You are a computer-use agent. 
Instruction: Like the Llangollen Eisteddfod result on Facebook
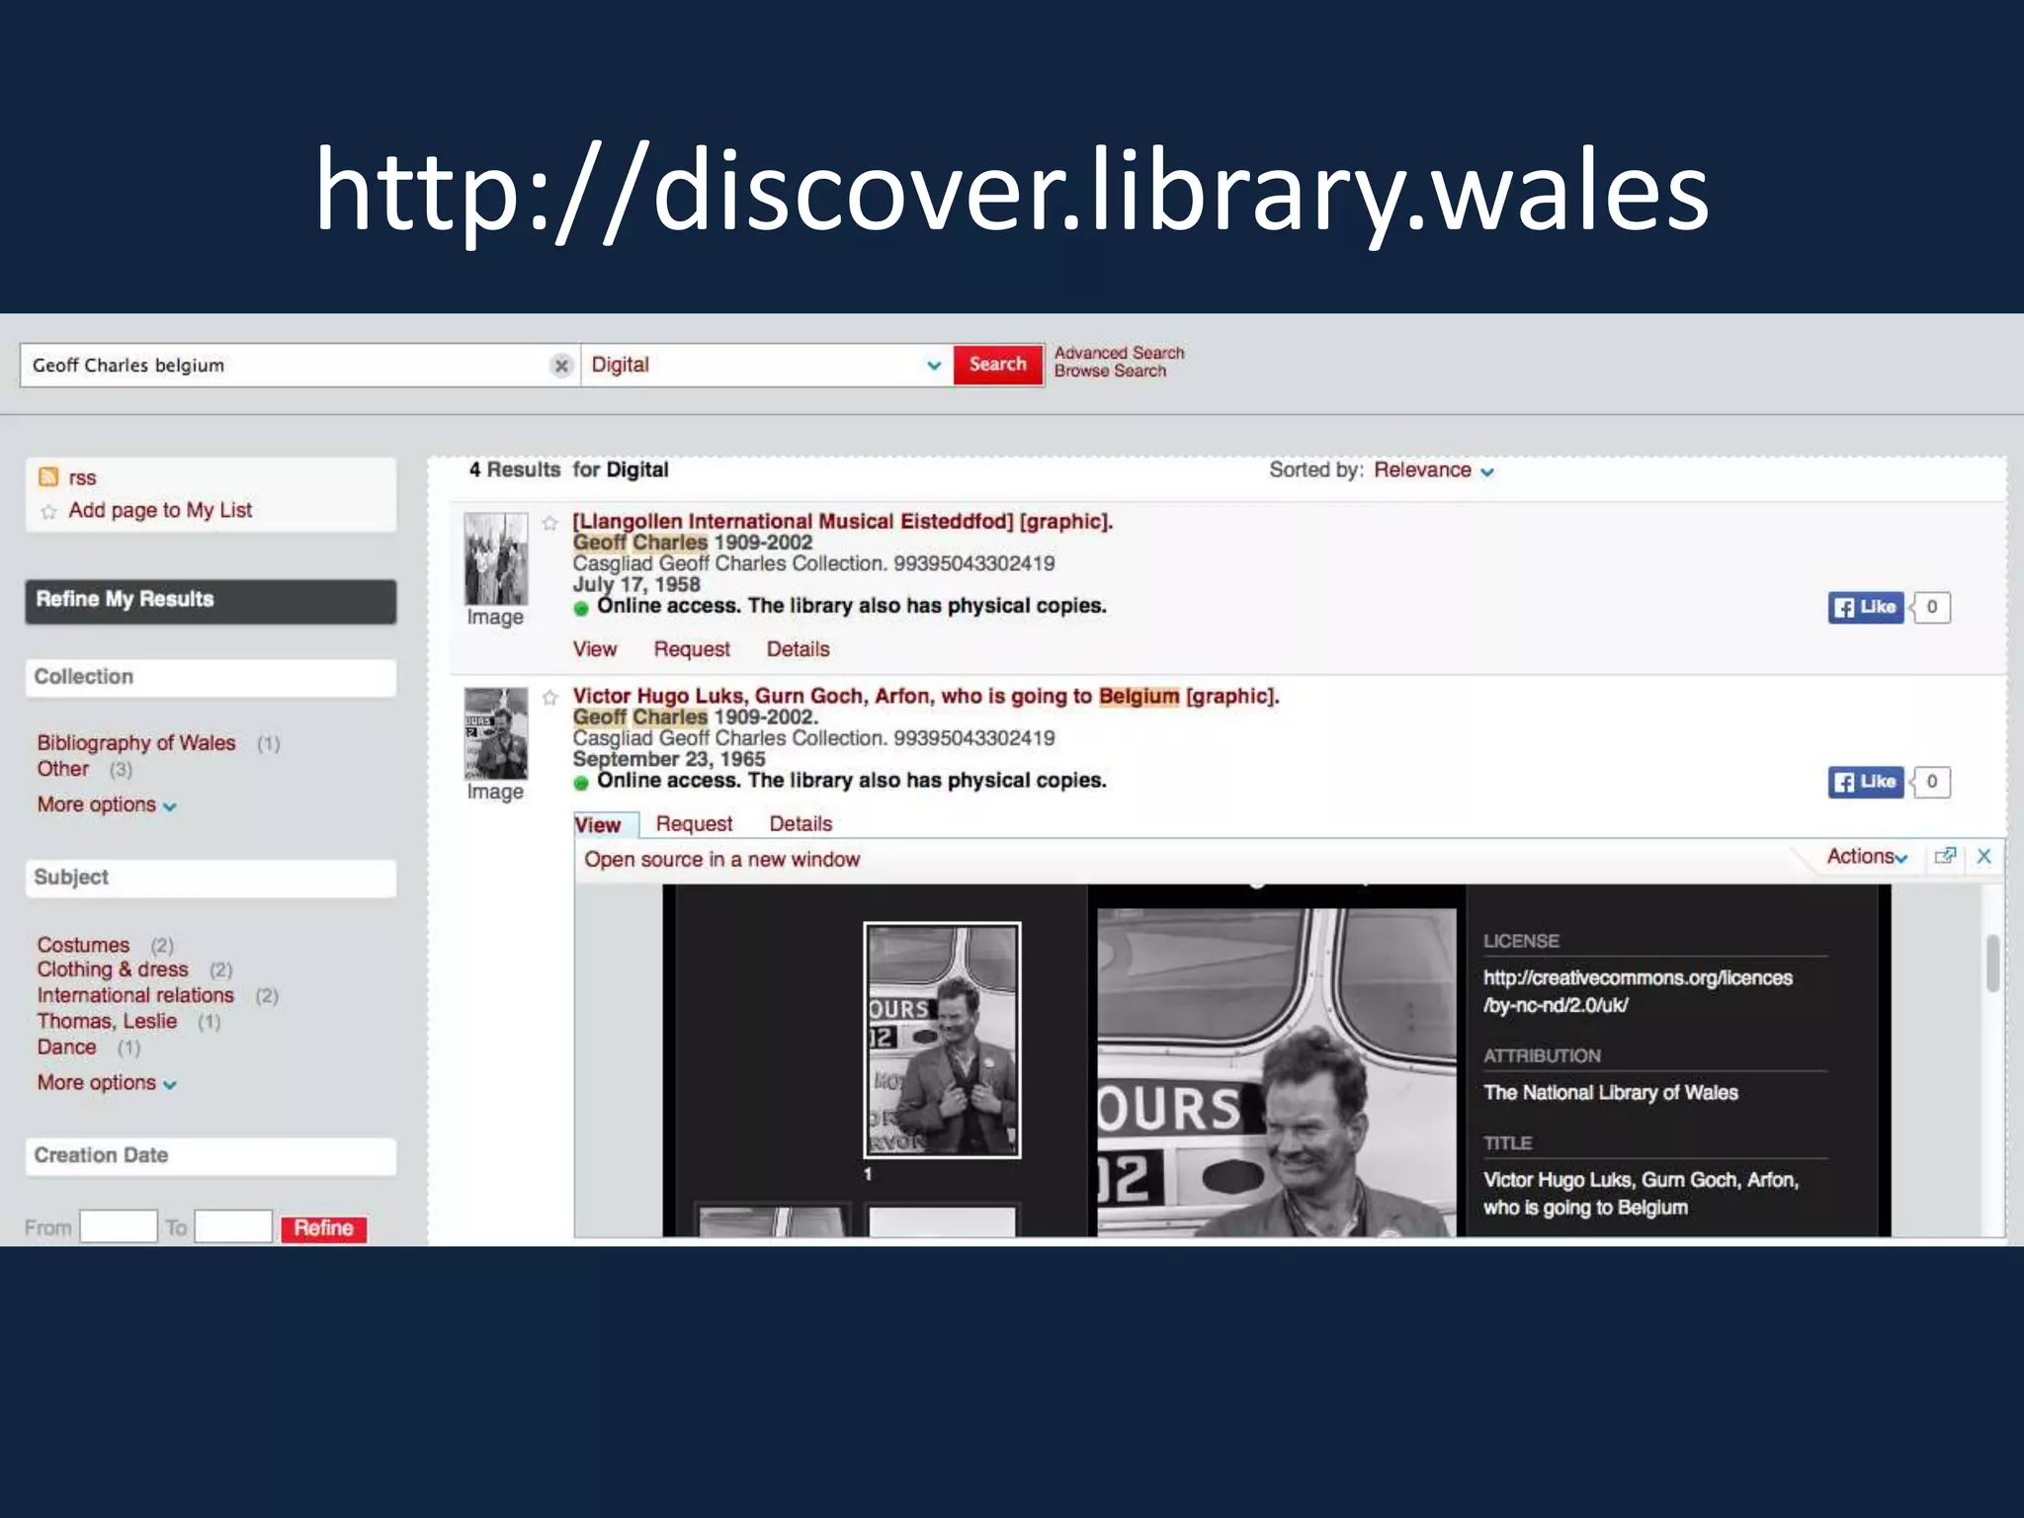point(1865,607)
